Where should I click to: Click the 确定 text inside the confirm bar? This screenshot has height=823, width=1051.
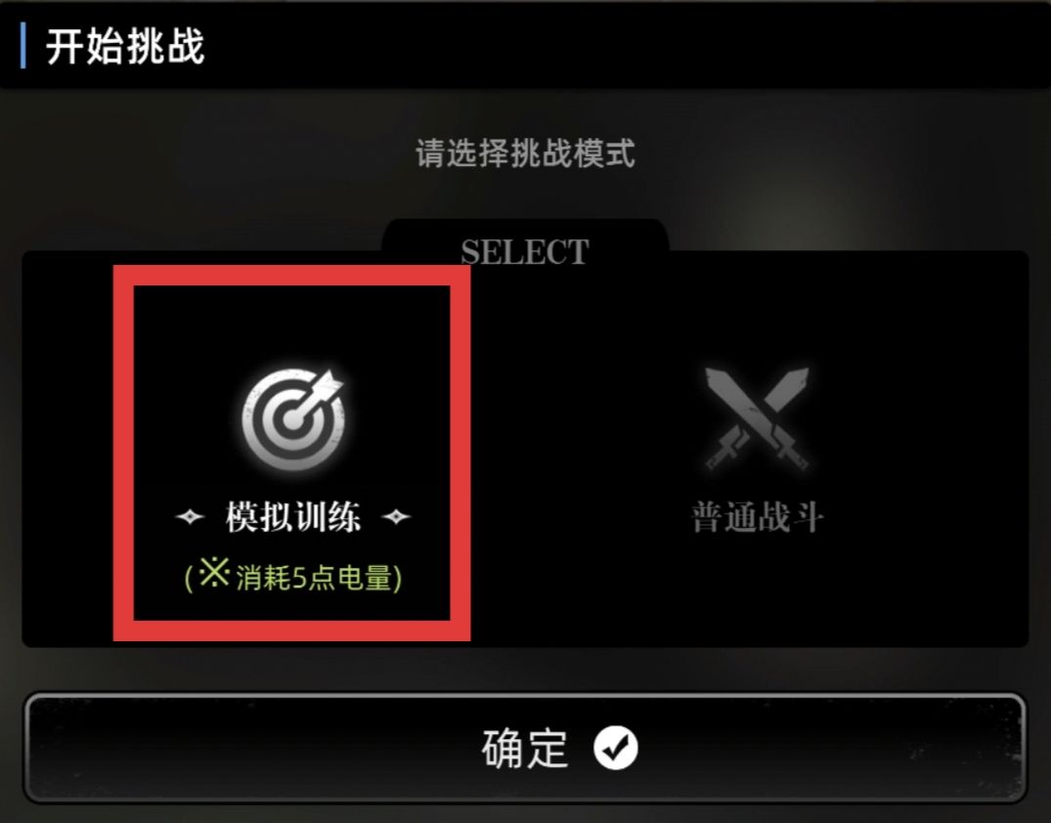pyautogui.click(x=525, y=748)
